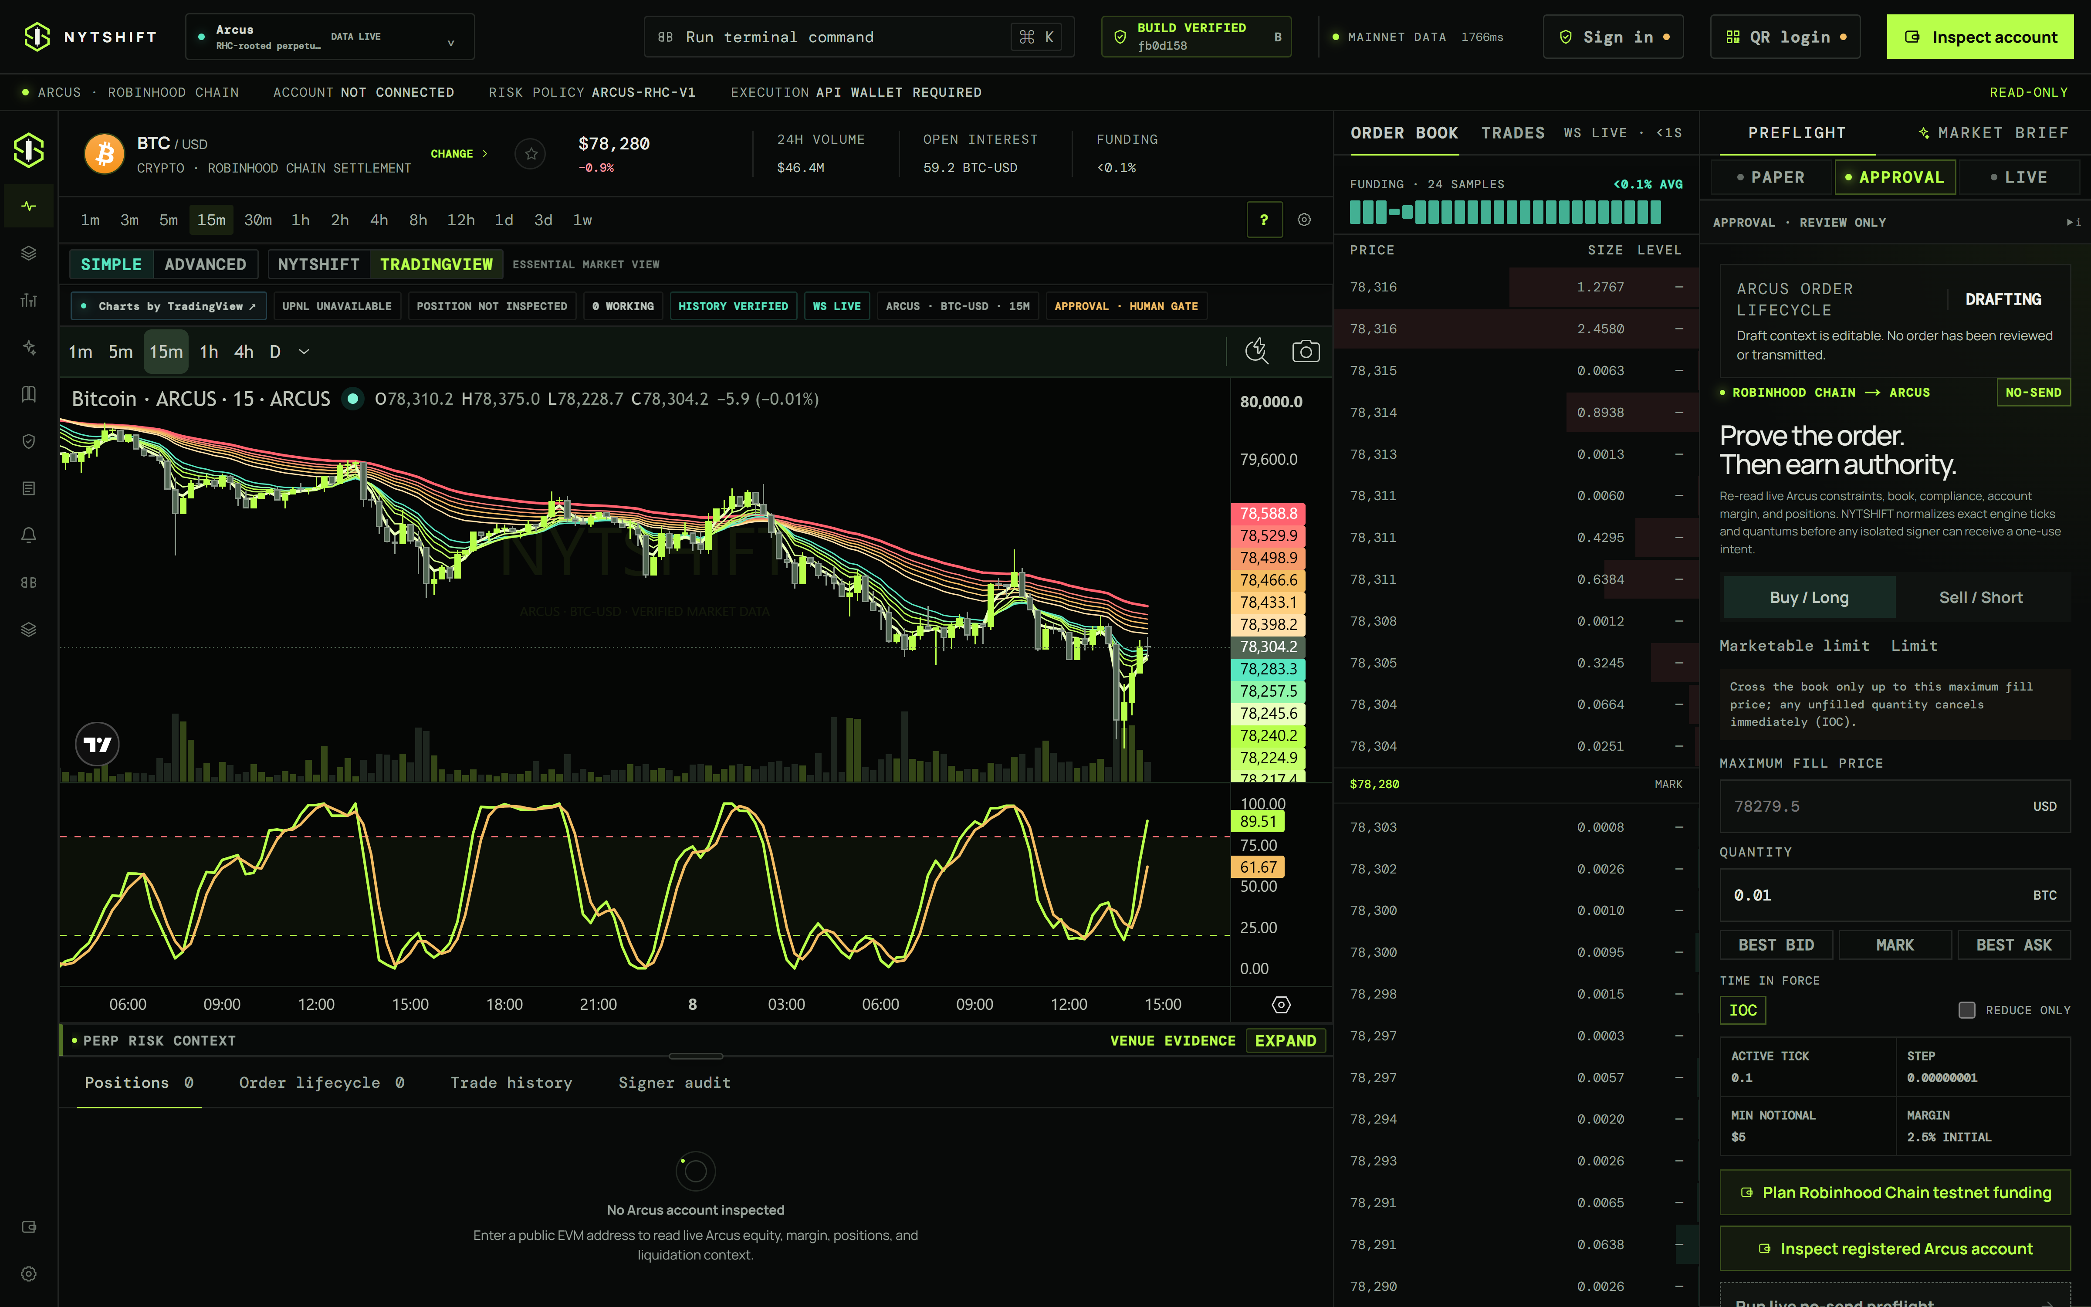Open the sparkle AI sidebar icon
The image size is (2091, 1307).
[28, 347]
